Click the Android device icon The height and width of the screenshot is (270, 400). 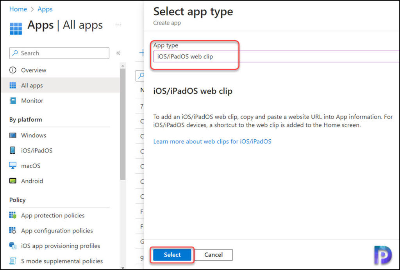(x=13, y=181)
